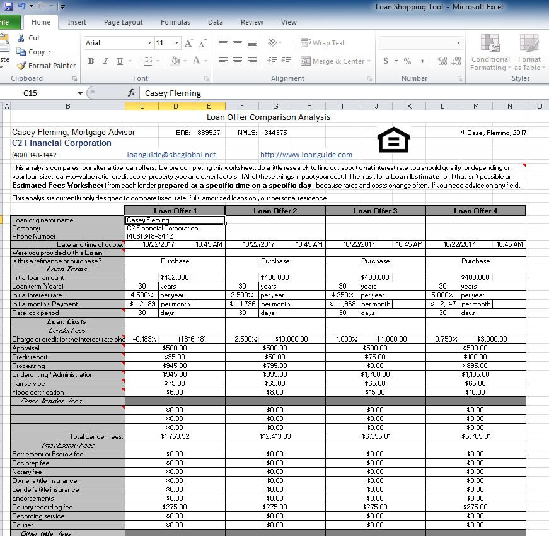Screen dimensions: 549x536
Task: Toggle Wrap Text
Action: [323, 43]
